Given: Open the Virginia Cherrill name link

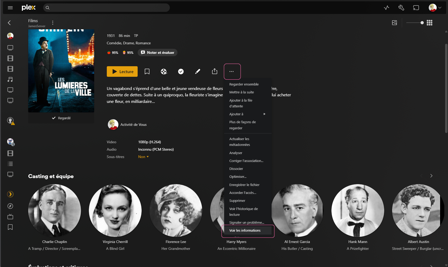Looking at the screenshot, I should click(115, 242).
